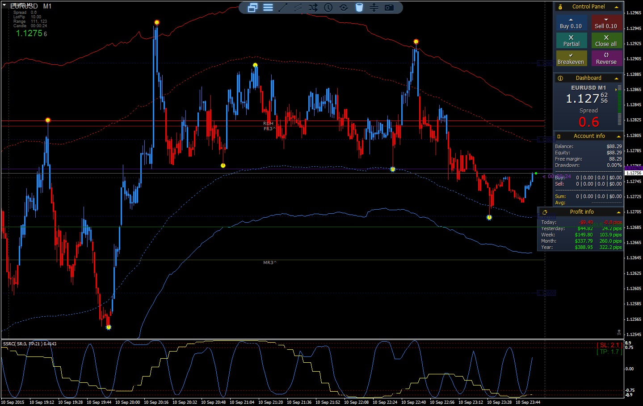Image resolution: width=643 pixels, height=406 pixels.
Task: Click the 10 Sep 21:04 time label
Action: pyautogui.click(x=242, y=402)
